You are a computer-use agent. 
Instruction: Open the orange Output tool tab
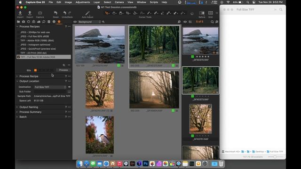coord(59,22)
